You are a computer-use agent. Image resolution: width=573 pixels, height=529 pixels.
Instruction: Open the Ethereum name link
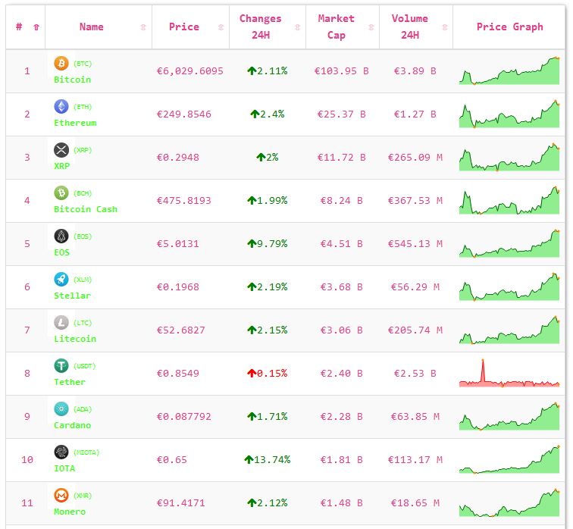click(75, 123)
